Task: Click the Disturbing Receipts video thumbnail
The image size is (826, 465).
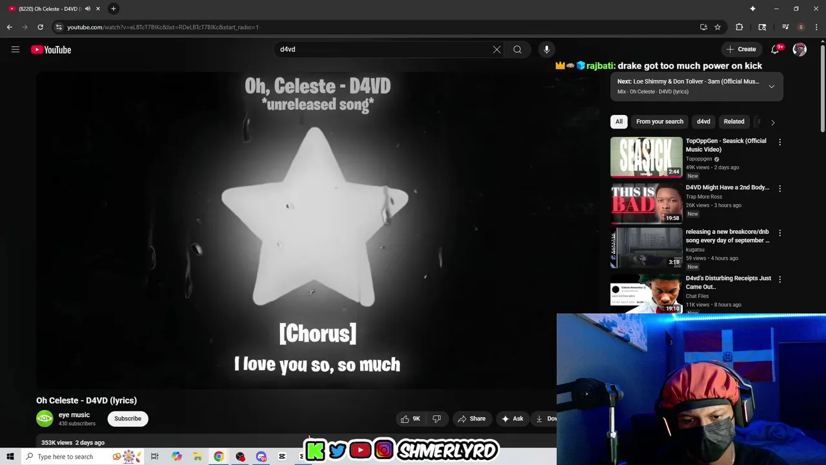Action: 646,294
